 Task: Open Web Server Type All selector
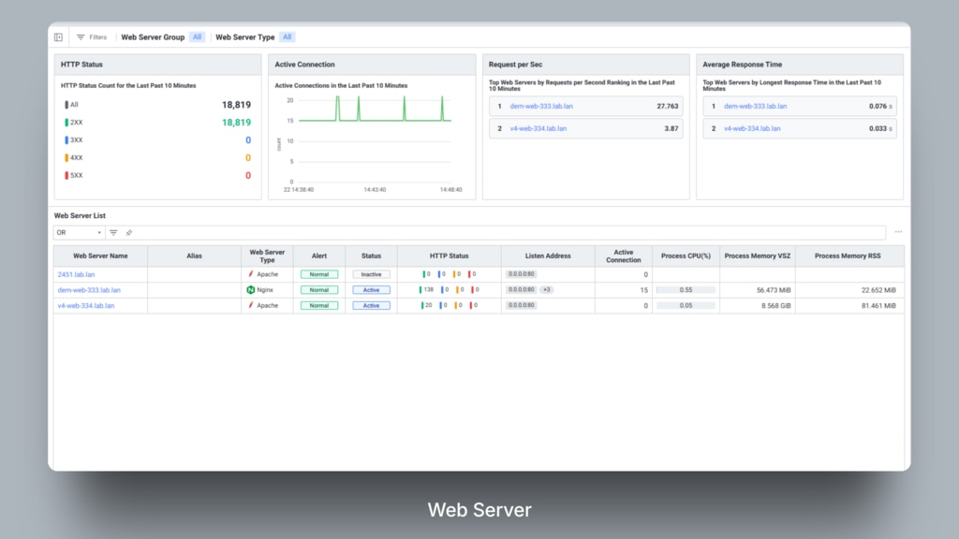coord(288,37)
